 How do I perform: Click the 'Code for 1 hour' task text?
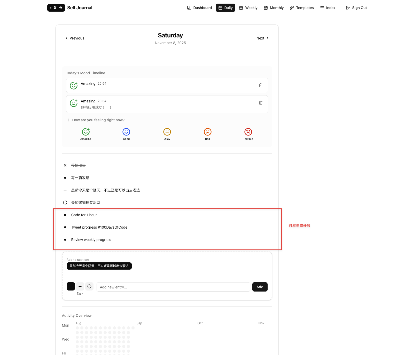[84, 215]
